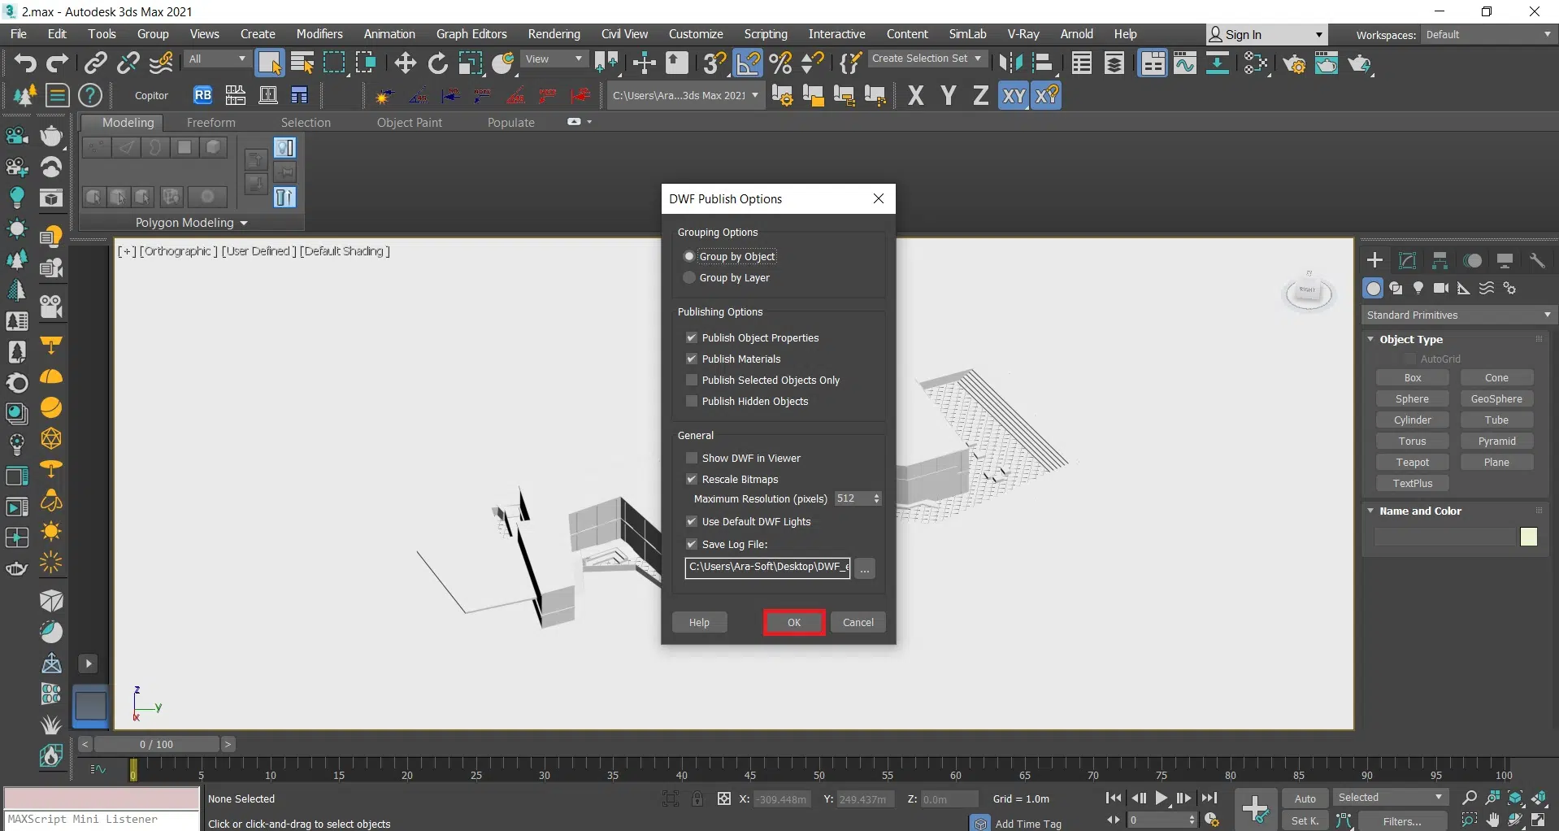Viewport: 1559px width, 831px height.
Task: Open the Workspaces Default dropdown
Action: pos(1488,35)
